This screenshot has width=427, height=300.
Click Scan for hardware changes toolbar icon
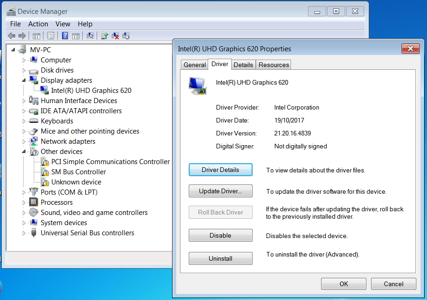90,36
